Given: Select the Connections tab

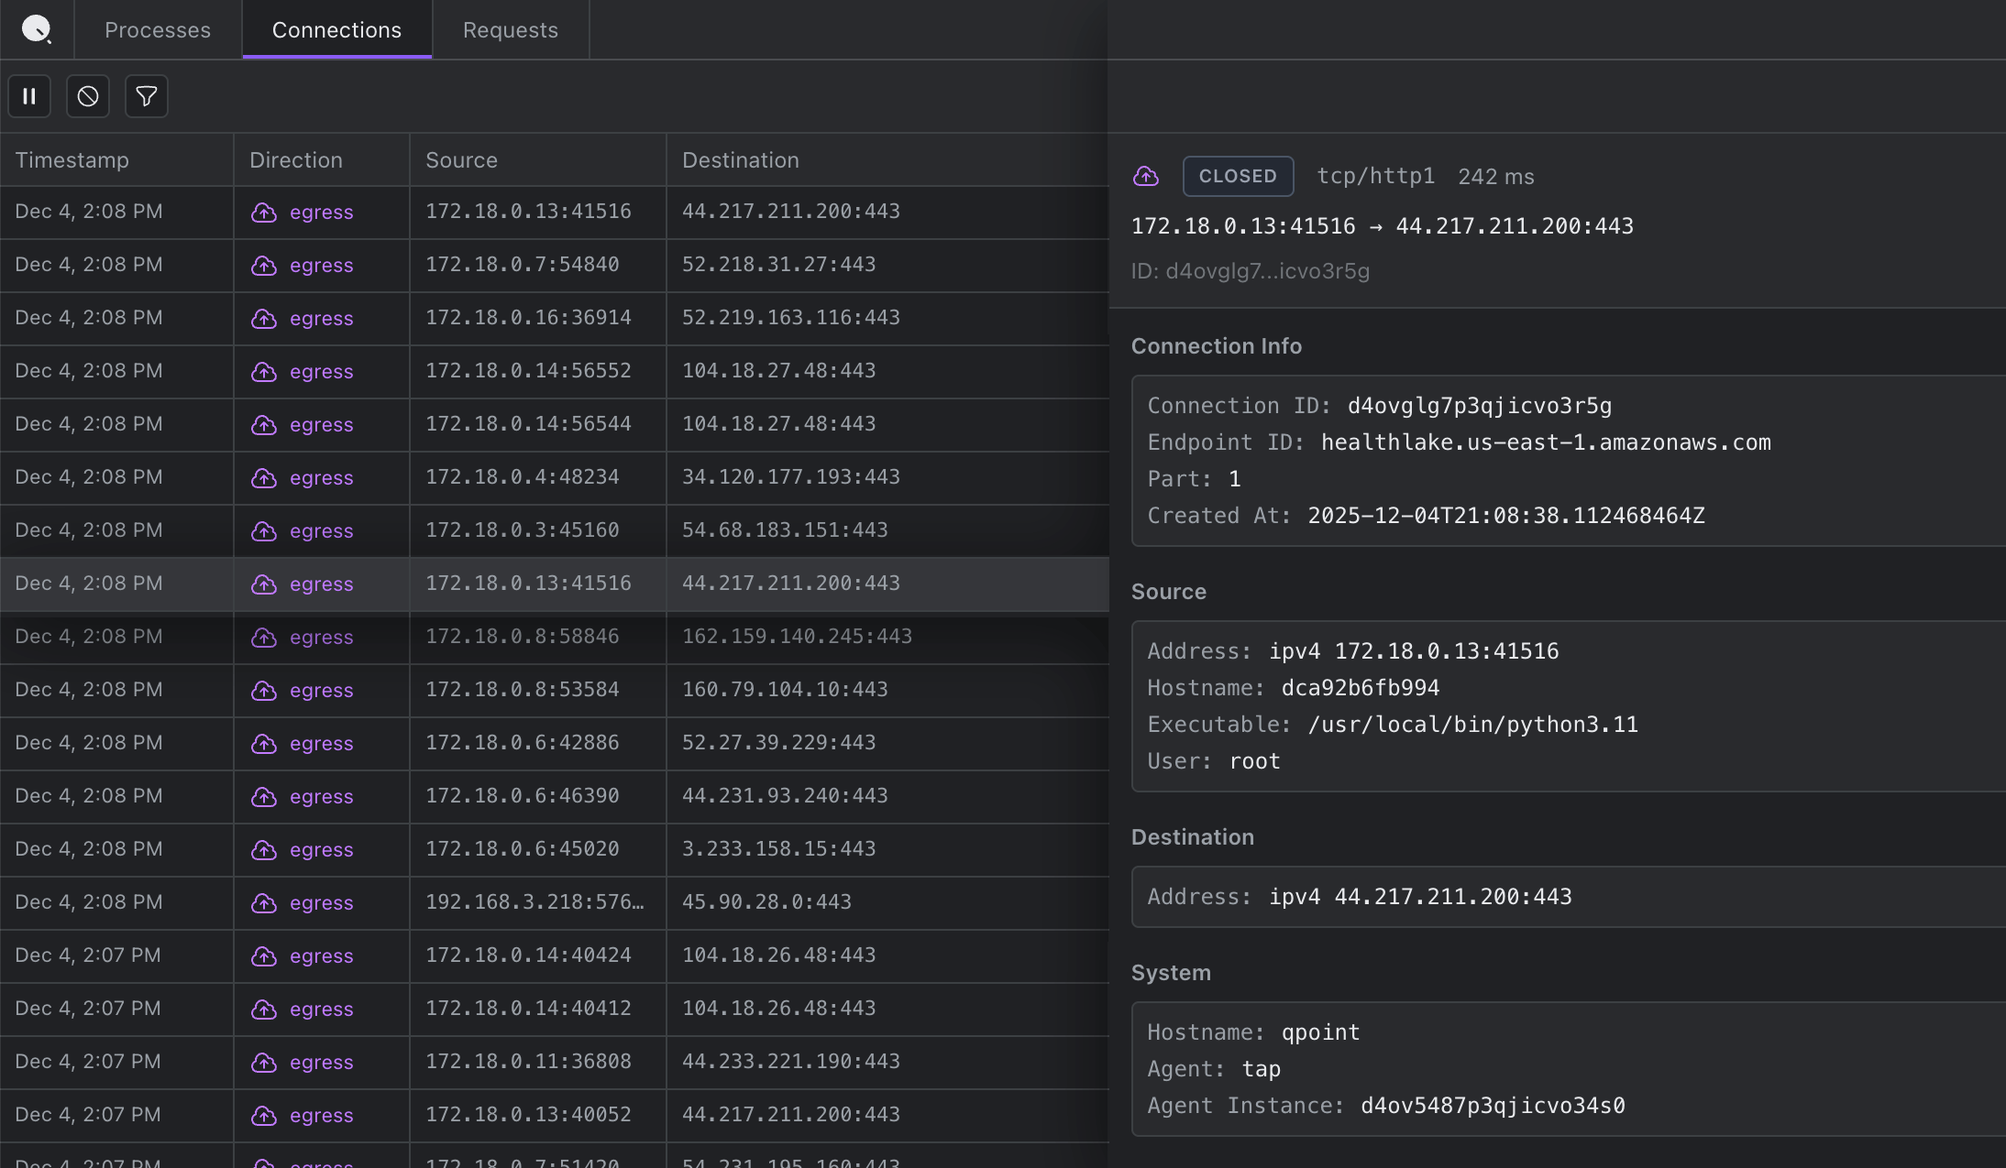Looking at the screenshot, I should click(x=336, y=30).
